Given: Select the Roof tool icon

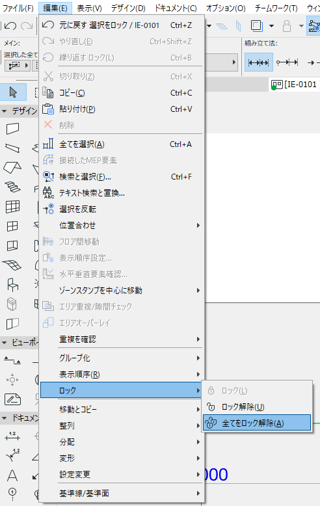Looking at the screenshot, I should [x=12, y=168].
